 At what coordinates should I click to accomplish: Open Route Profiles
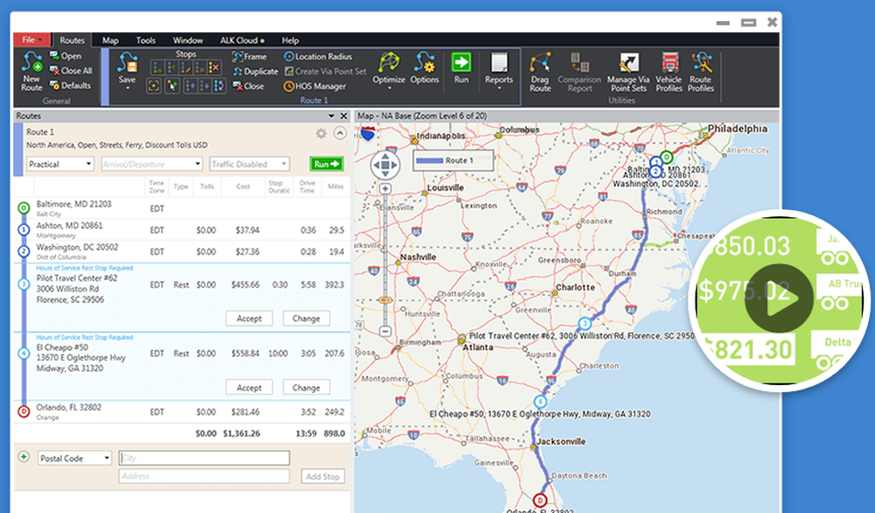point(701,73)
